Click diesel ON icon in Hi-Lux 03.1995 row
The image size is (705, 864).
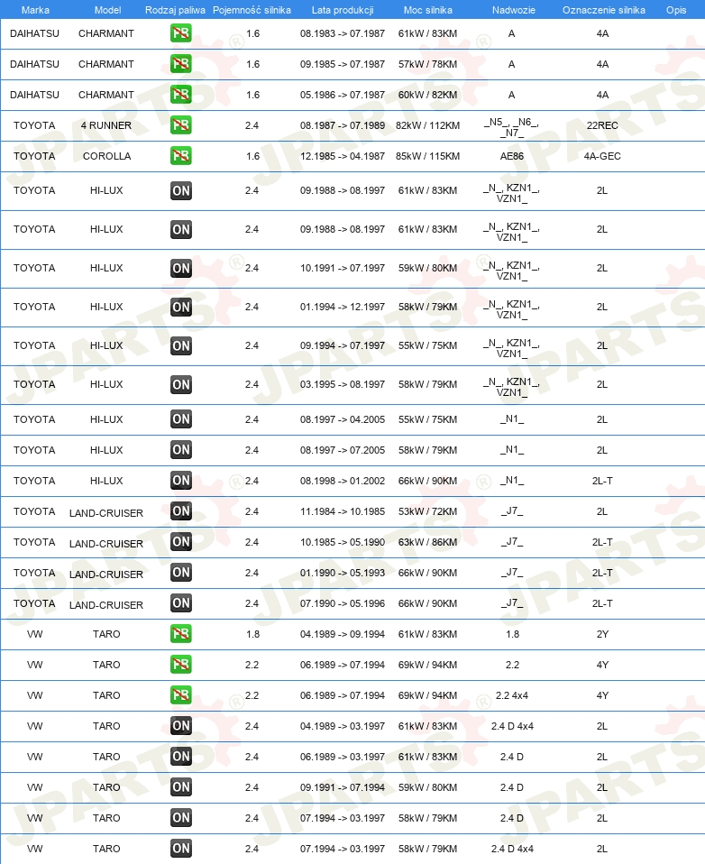tap(180, 384)
